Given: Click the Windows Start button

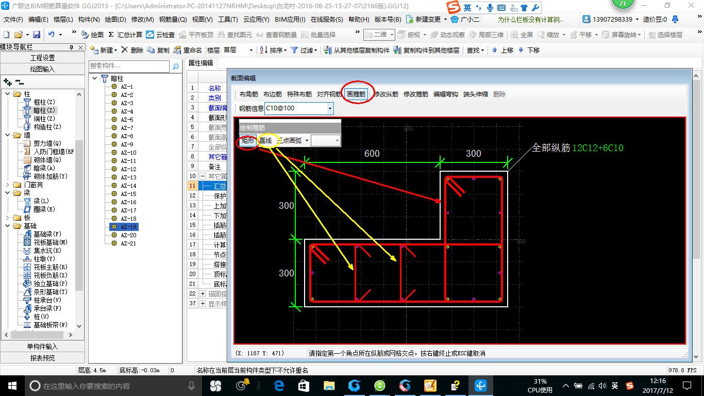Looking at the screenshot, I should click(12, 385).
